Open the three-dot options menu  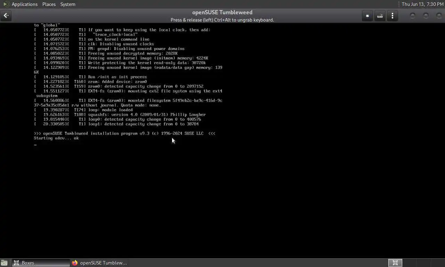(x=393, y=16)
